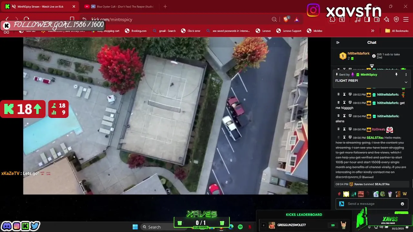Timeout hititwitdafork on 09:03 PM message

point(344,103)
